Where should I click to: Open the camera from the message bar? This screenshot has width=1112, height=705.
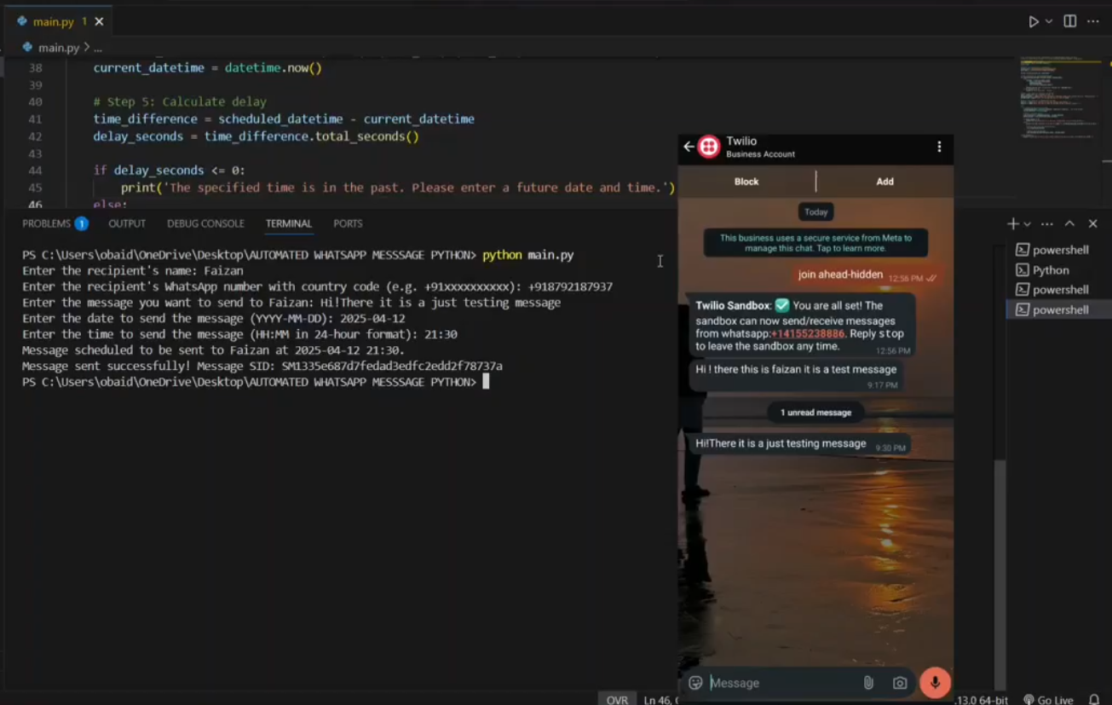pyautogui.click(x=900, y=683)
